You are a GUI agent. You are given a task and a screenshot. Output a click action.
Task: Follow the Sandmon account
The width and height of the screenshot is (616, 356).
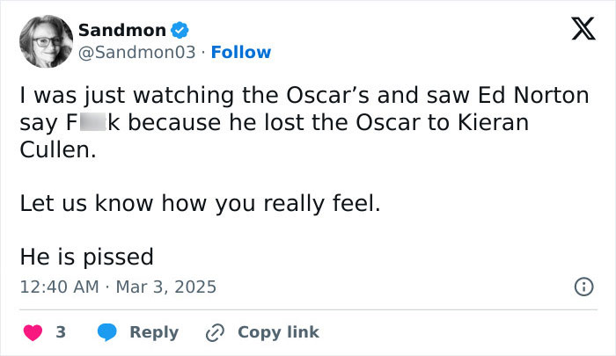(x=242, y=53)
